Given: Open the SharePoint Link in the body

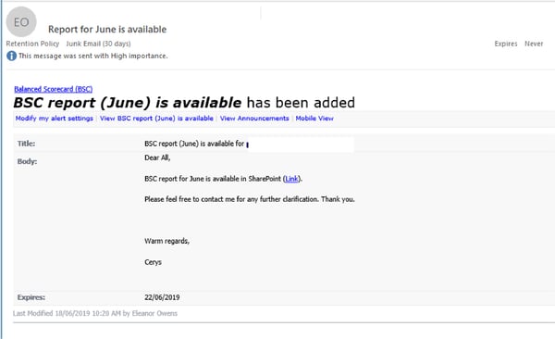Looking at the screenshot, I should coord(291,179).
